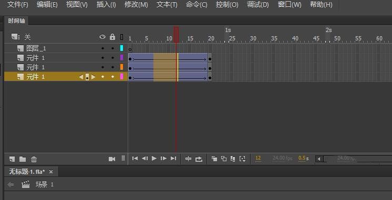Create a new layer folder
Screen dimensions: 392x200
(23, 159)
